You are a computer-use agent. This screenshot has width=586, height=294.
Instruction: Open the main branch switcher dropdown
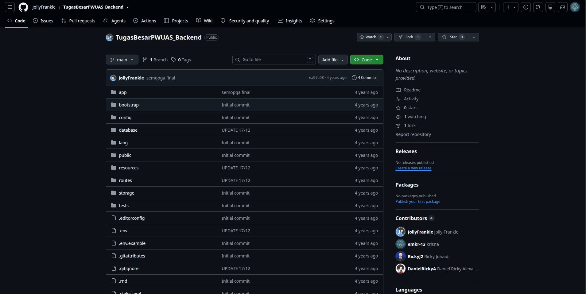pyautogui.click(x=122, y=60)
